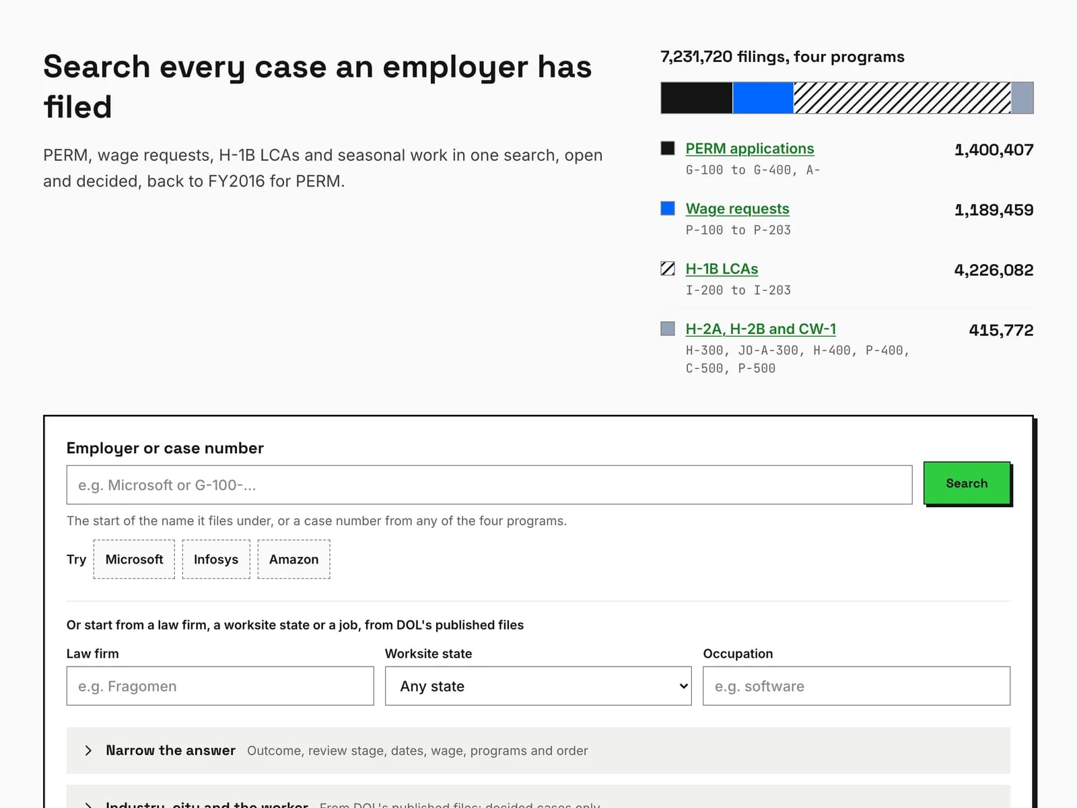The width and height of the screenshot is (1077, 808).
Task: Open the H-2A, H-2B and CW-1 link
Action: coord(761,329)
